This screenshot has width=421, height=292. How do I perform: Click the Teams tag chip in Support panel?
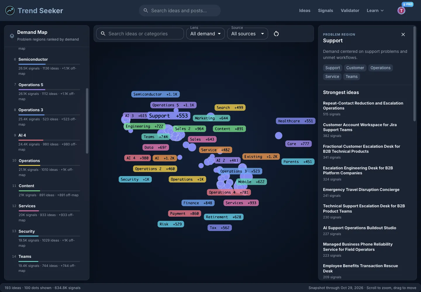pos(351,77)
